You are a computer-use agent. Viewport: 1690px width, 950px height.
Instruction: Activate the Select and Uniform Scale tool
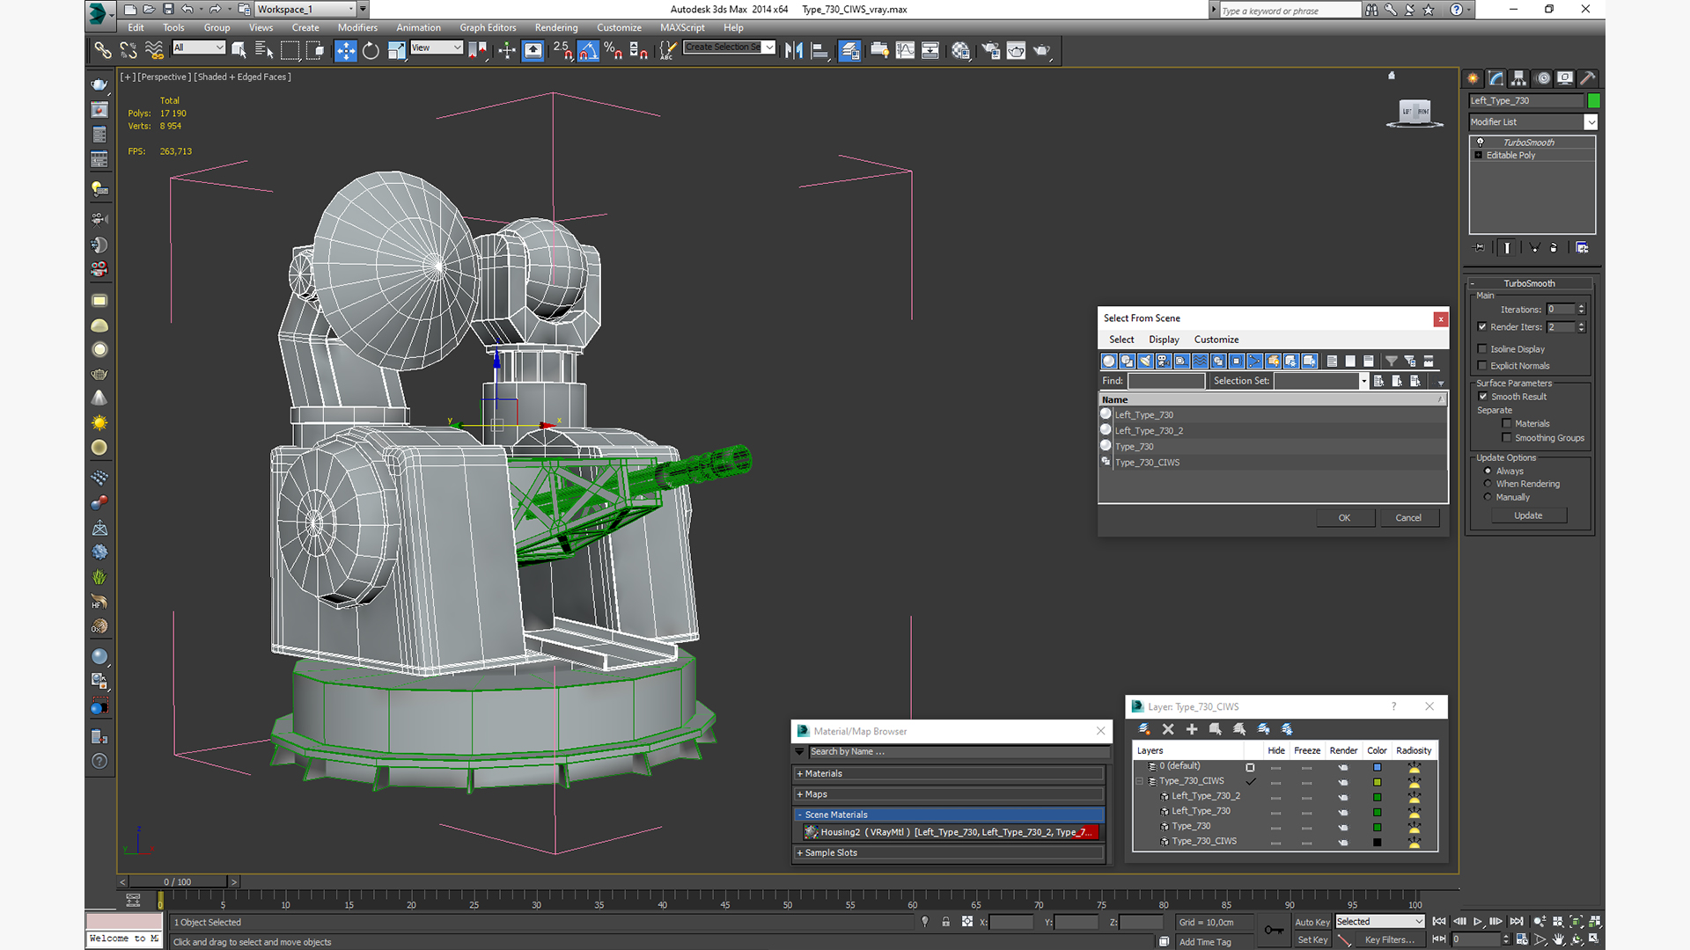(x=396, y=50)
